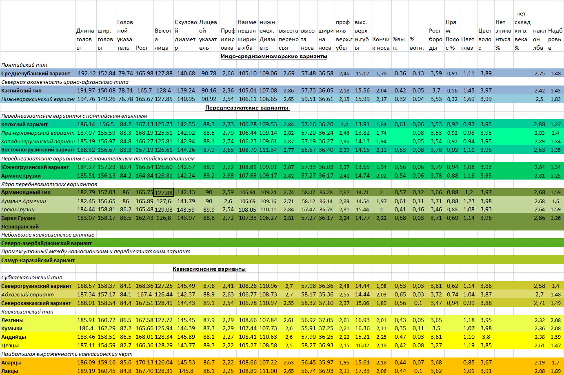This screenshot has height=375, width=564.
Task: Select 191.97 in Каспийский тип row
Action: coord(86,90)
